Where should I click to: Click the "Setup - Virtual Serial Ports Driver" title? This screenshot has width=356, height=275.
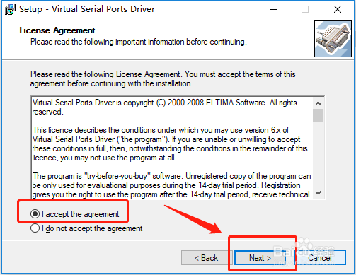point(87,9)
